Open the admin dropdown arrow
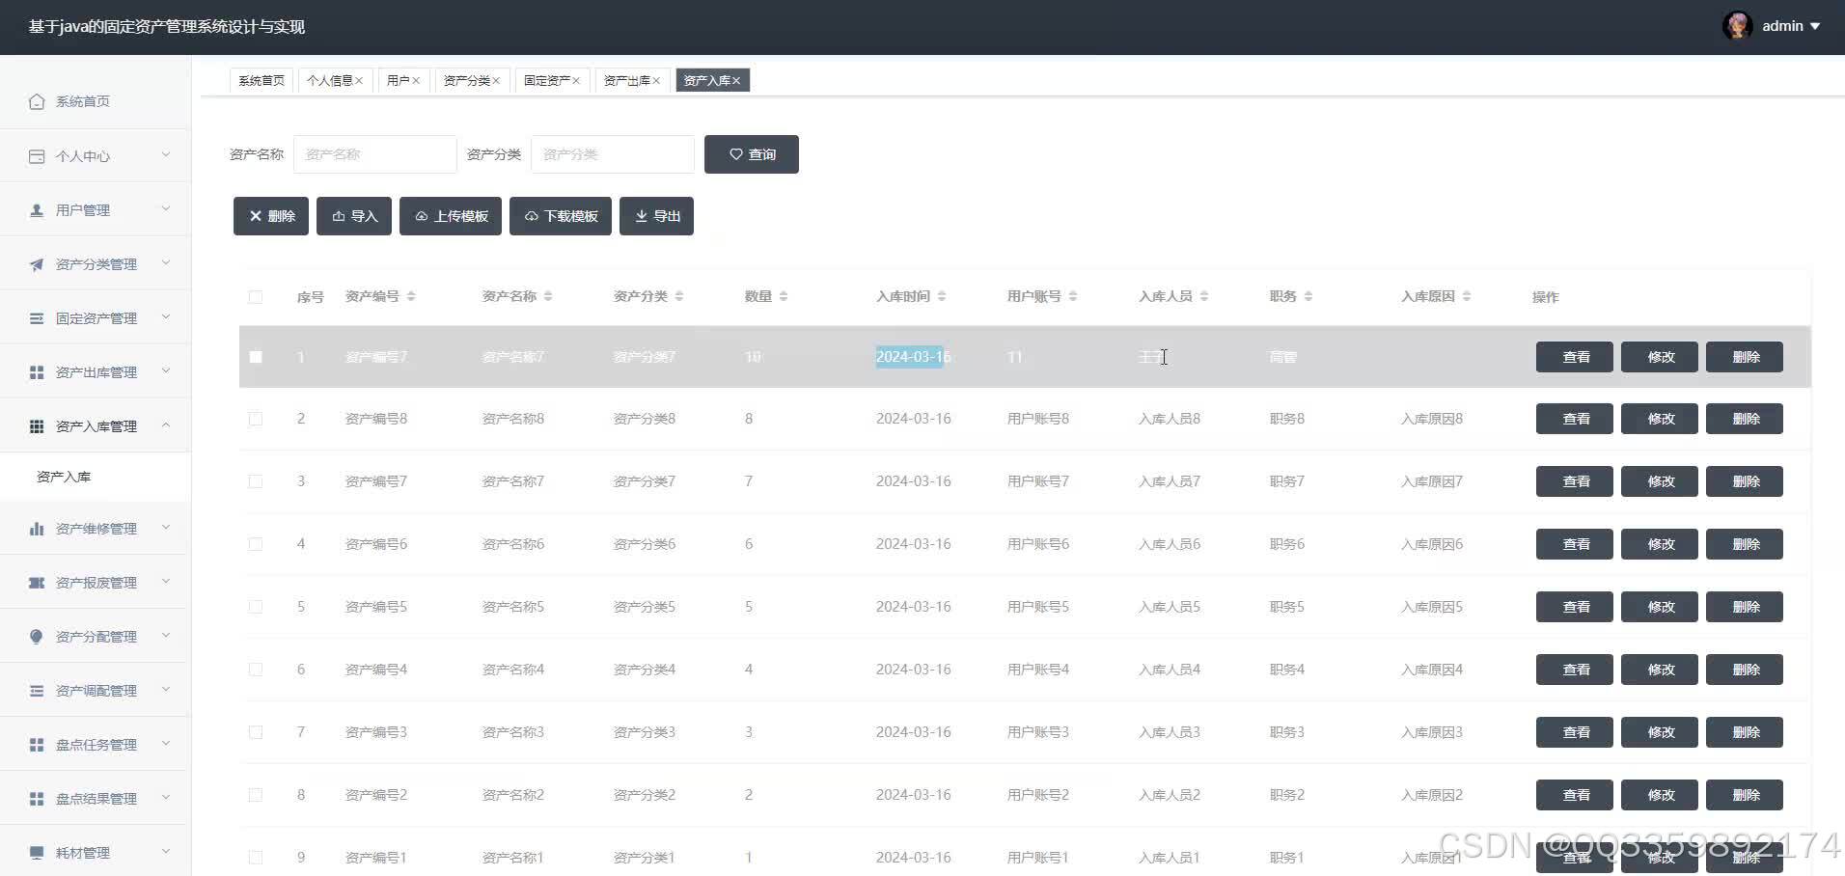This screenshot has height=876, width=1845. pyautogui.click(x=1815, y=27)
